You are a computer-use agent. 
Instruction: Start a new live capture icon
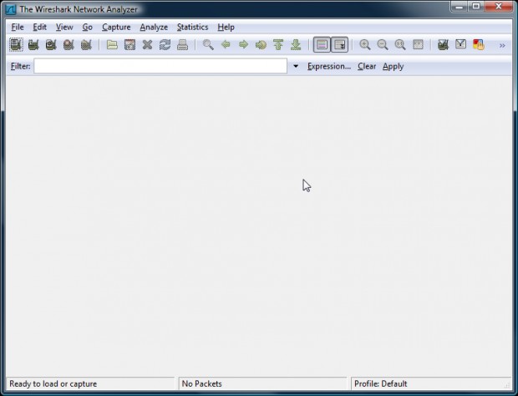[51, 44]
